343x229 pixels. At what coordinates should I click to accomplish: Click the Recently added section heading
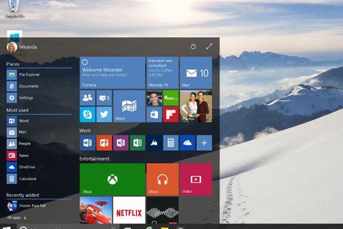22,195
